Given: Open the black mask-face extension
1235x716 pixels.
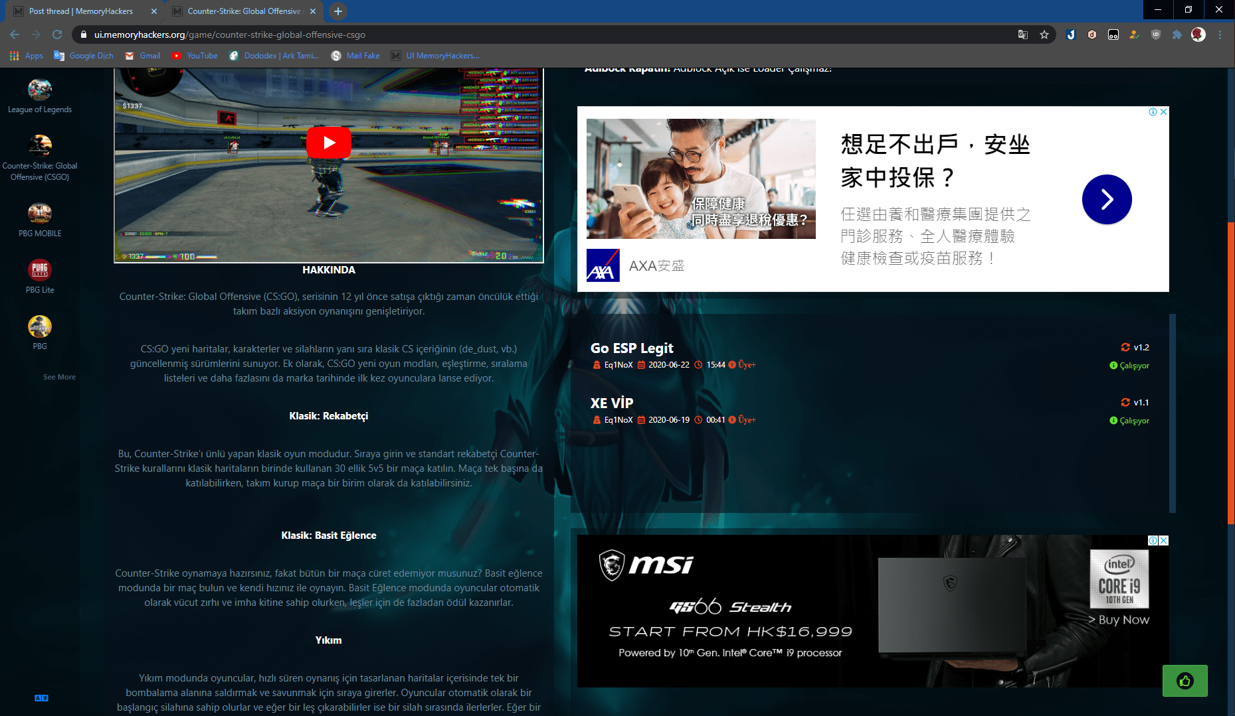Looking at the screenshot, I should tap(1113, 35).
